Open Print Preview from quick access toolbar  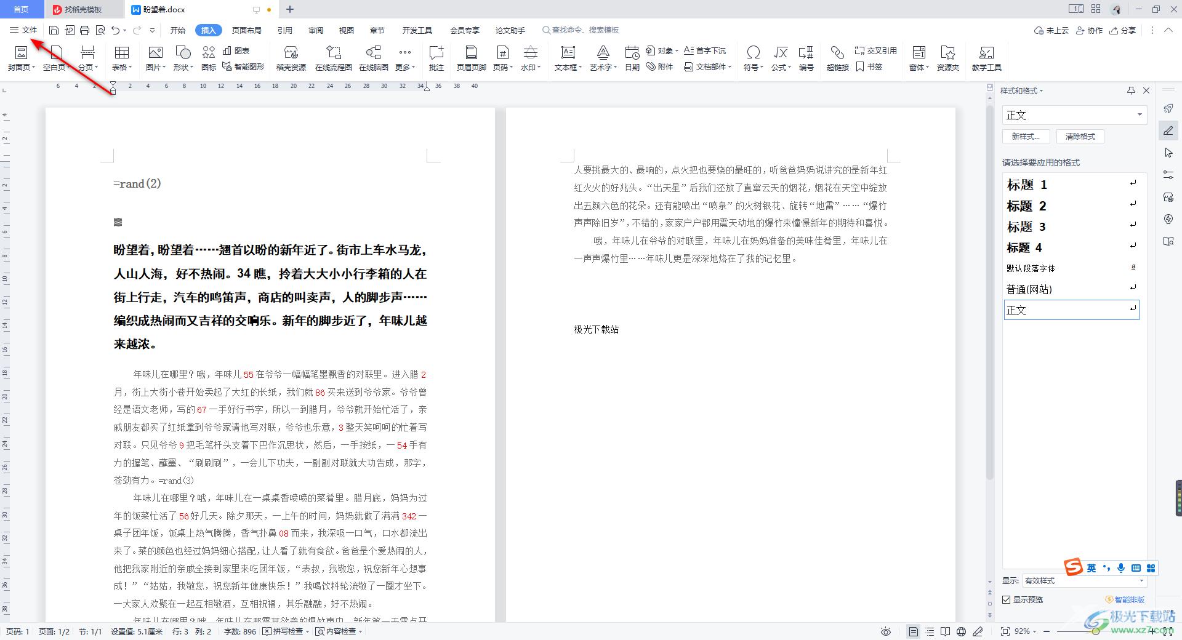click(100, 30)
